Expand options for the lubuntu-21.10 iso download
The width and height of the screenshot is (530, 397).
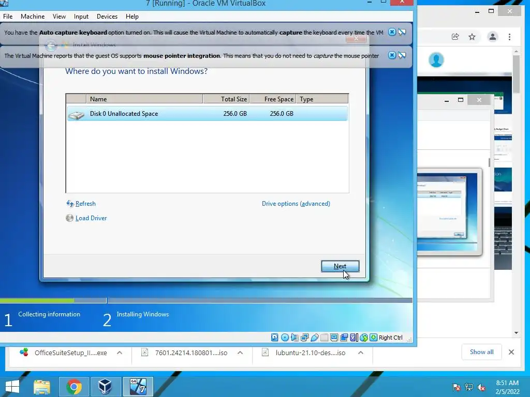[361, 353]
